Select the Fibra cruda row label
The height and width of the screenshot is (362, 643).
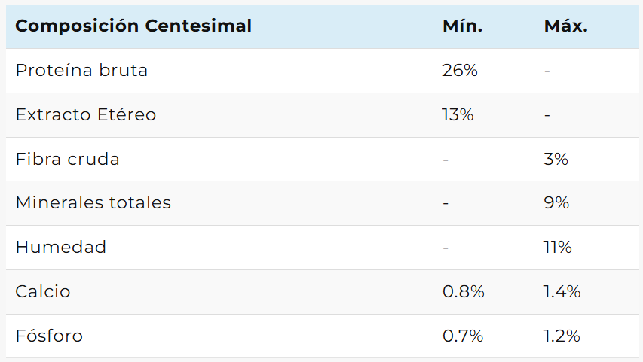(68, 160)
